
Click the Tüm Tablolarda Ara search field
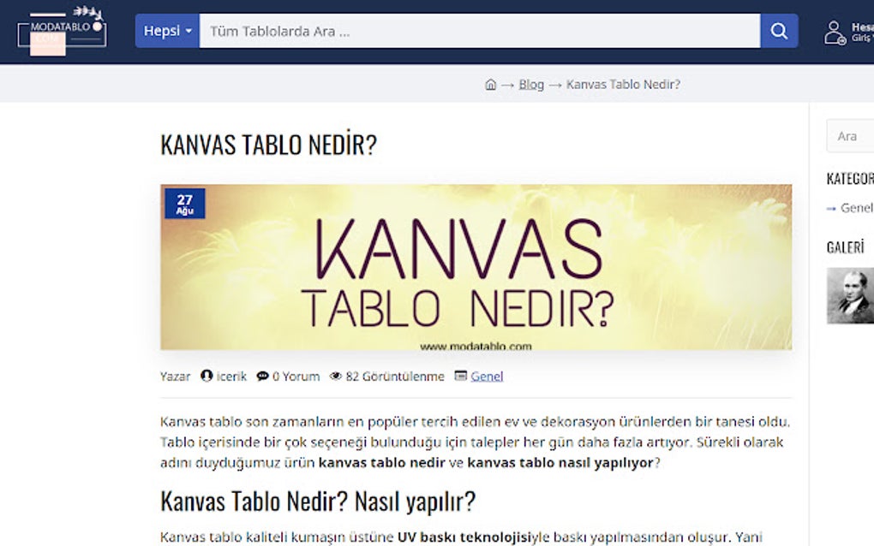(x=471, y=31)
